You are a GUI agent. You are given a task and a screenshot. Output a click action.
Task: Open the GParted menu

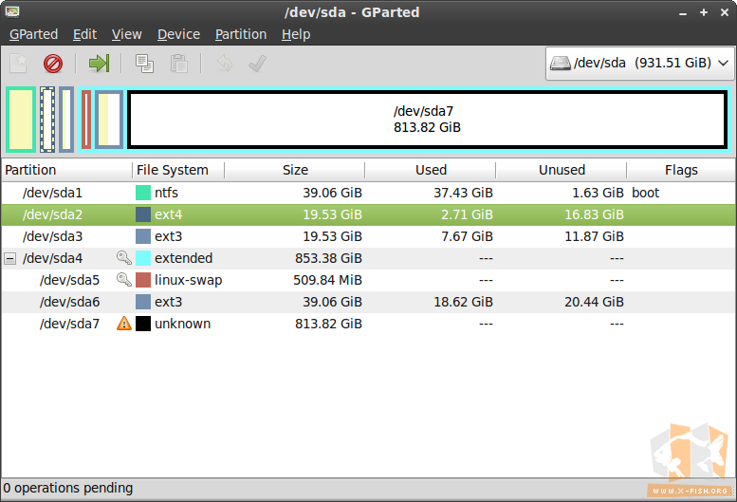pos(33,34)
